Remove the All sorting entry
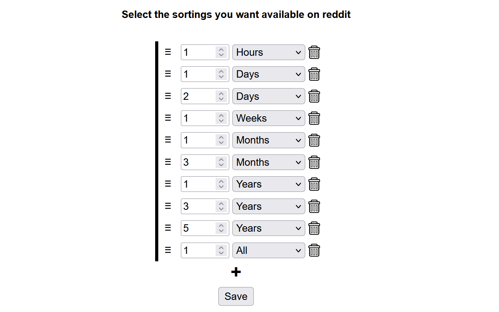499x312 pixels. tap(314, 250)
